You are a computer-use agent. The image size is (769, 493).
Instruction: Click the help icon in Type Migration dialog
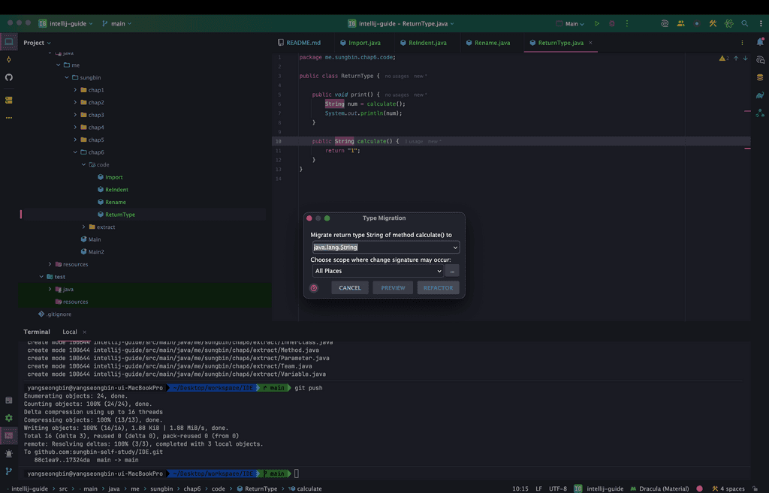point(314,288)
